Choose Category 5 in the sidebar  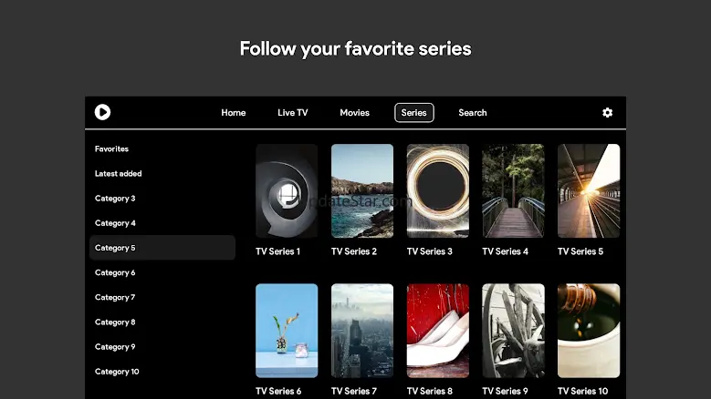pos(162,248)
